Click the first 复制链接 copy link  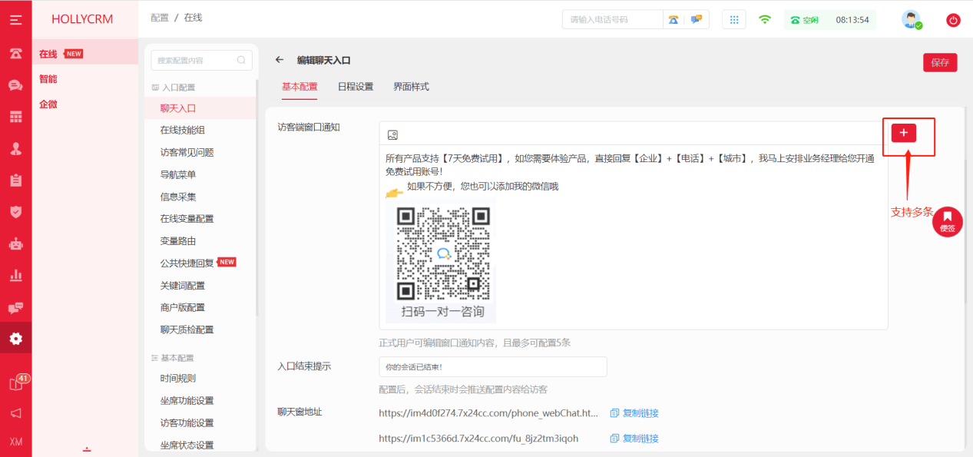[634, 413]
